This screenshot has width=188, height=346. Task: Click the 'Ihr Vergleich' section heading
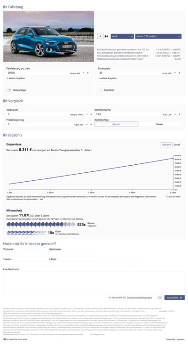pyautogui.click(x=13, y=101)
